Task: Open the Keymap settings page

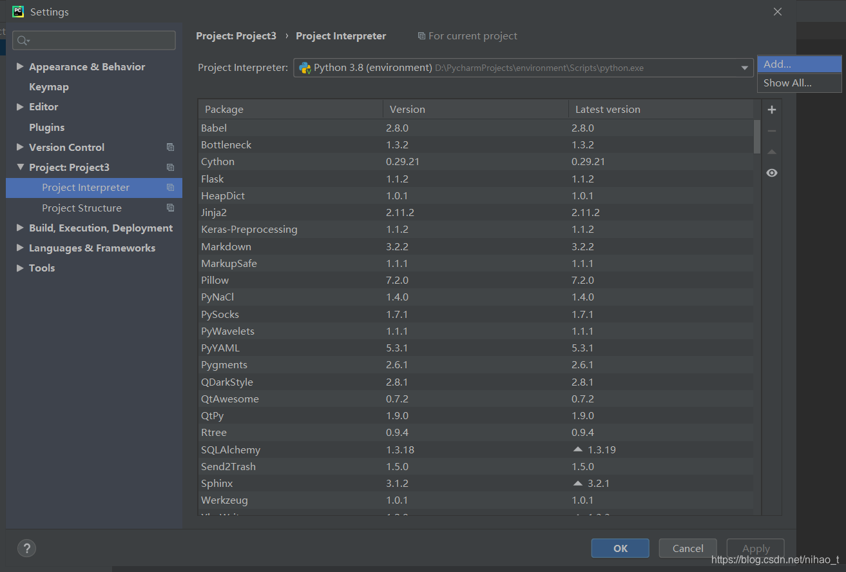Action: click(x=49, y=86)
